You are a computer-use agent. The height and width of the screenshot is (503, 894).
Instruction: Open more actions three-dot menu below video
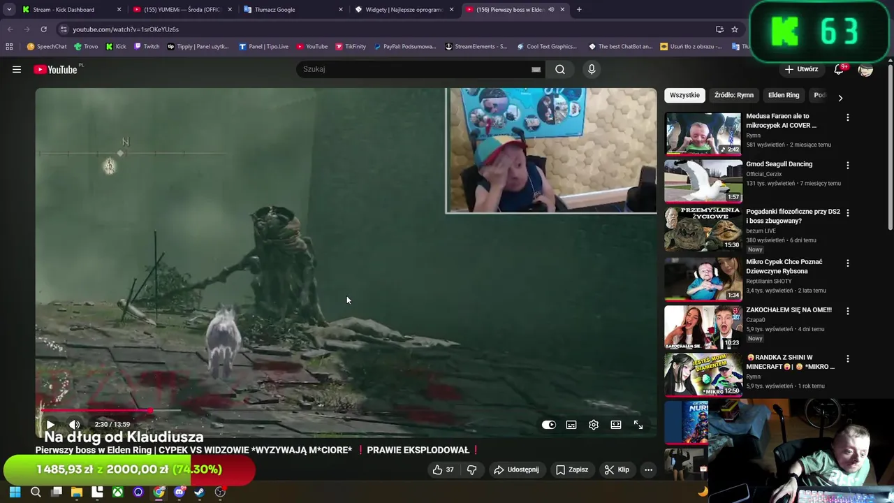click(x=648, y=469)
